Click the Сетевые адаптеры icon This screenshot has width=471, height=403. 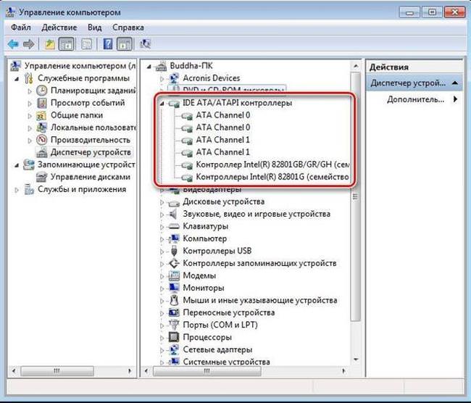[174, 349]
